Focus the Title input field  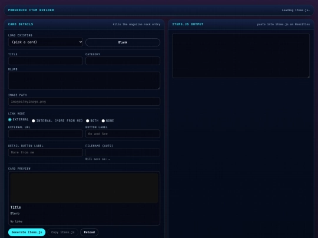tap(45, 61)
